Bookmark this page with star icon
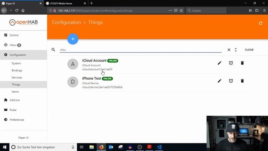Viewport: 268px width, 151px height. (x=181, y=10)
